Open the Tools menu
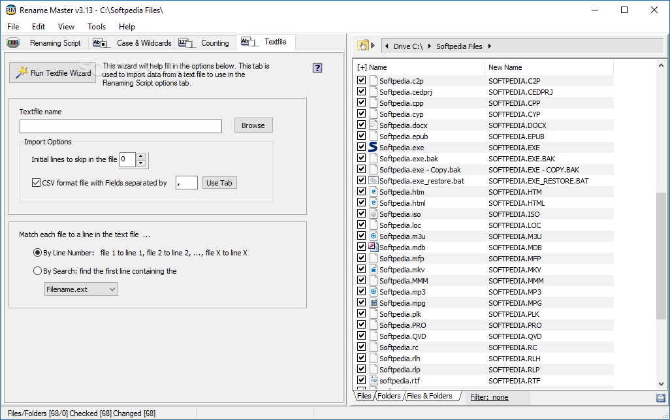 click(97, 27)
